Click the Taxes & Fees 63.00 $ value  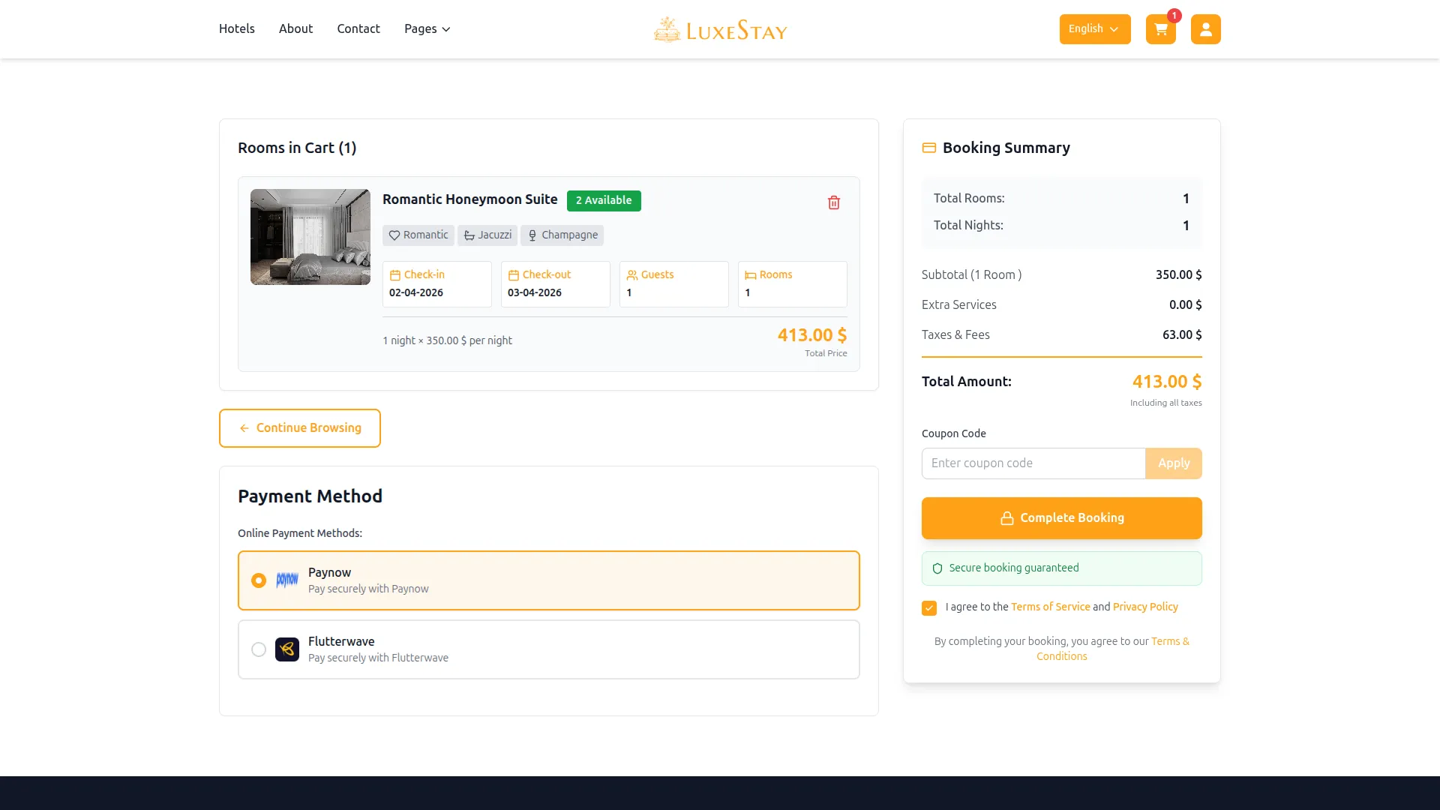coord(1182,335)
